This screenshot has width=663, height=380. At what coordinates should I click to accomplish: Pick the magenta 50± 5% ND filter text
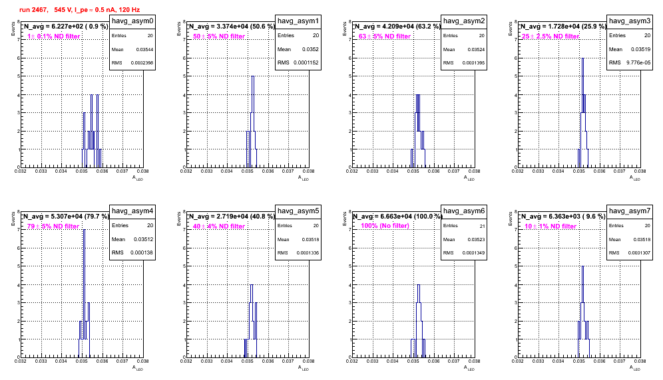point(219,37)
